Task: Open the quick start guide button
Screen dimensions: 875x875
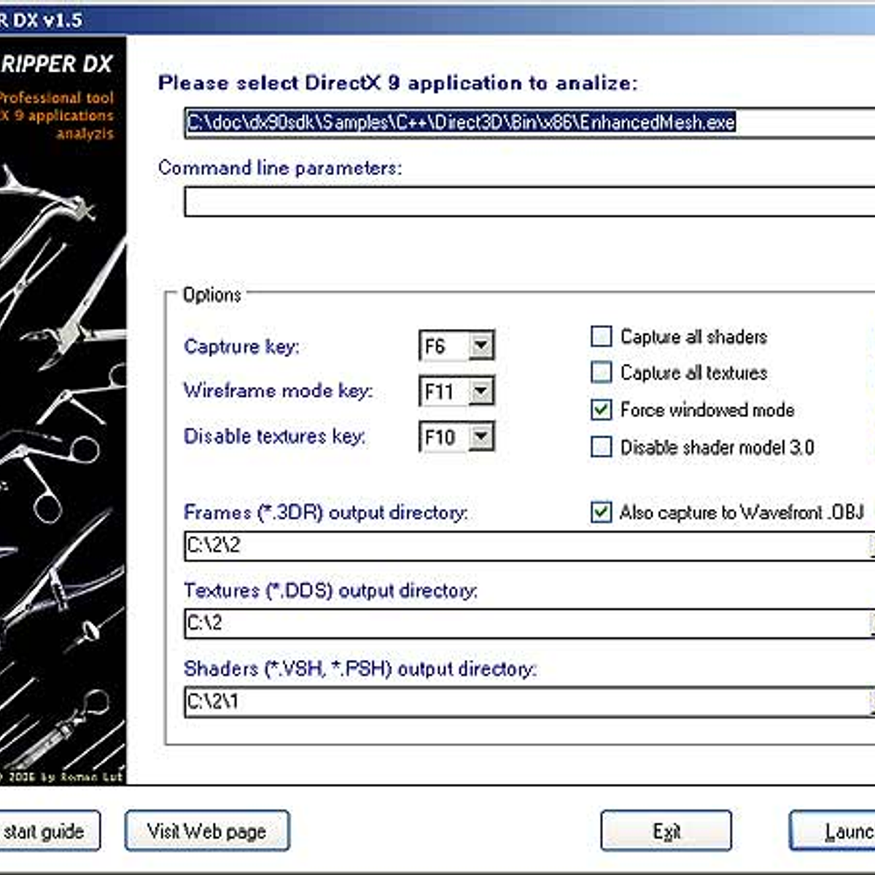Action: [x=50, y=831]
